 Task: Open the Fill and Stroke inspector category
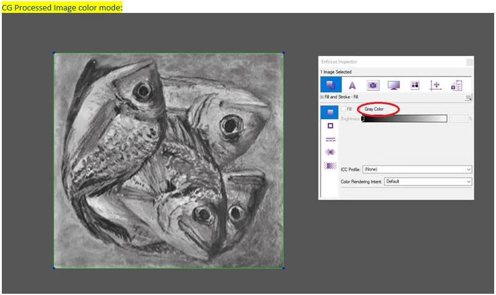[331, 85]
